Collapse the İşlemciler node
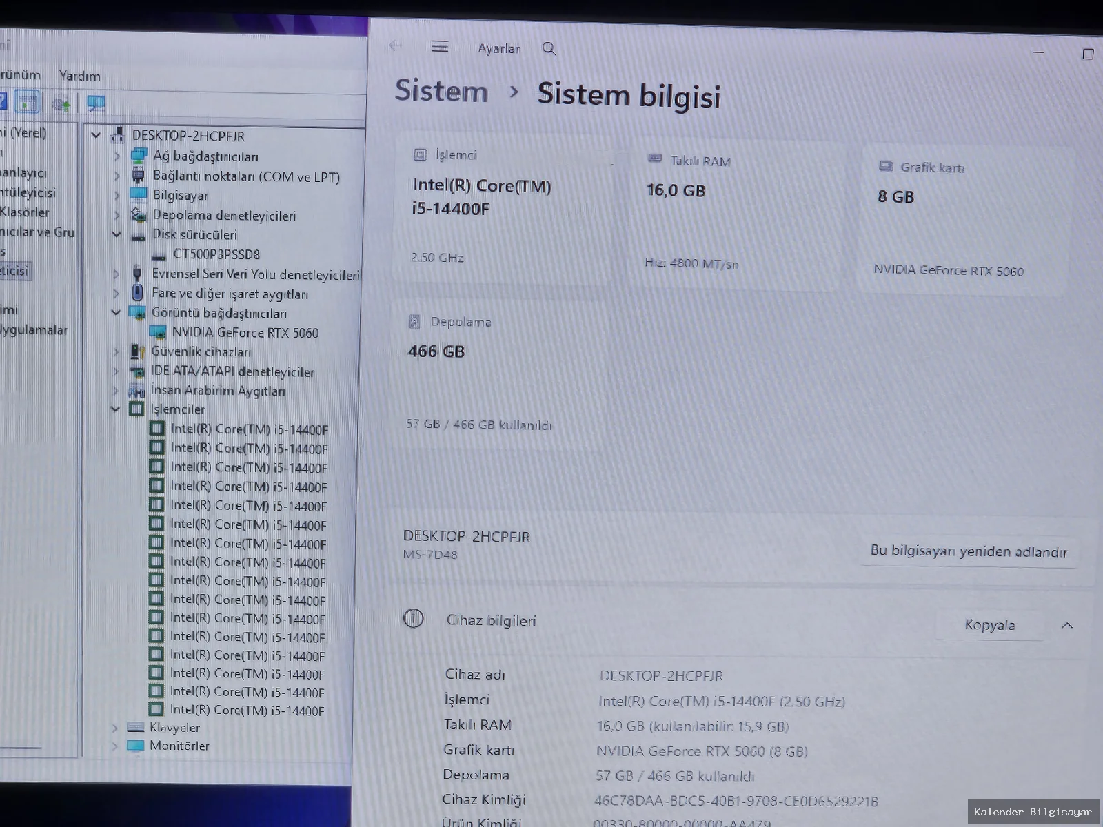The width and height of the screenshot is (1103, 827). click(115, 409)
